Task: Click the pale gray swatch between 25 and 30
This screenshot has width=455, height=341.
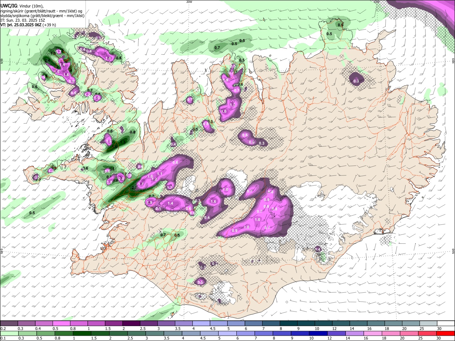Action: pos(428,324)
